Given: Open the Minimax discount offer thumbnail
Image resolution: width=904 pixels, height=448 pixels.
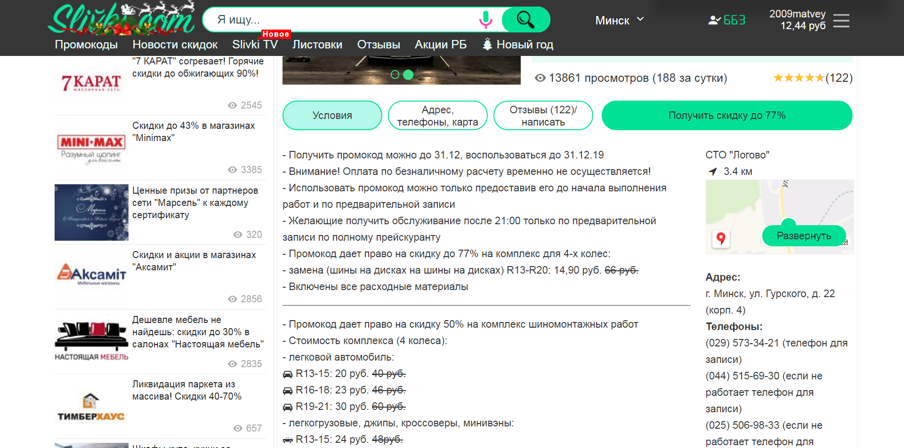Looking at the screenshot, I should (91, 148).
